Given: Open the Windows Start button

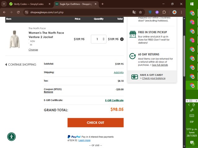Looking at the screenshot, I should (192, 4).
